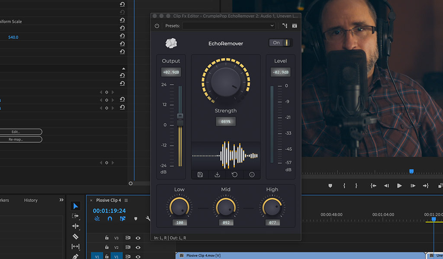Toggle Linked Selection in timeline

pyautogui.click(x=122, y=219)
